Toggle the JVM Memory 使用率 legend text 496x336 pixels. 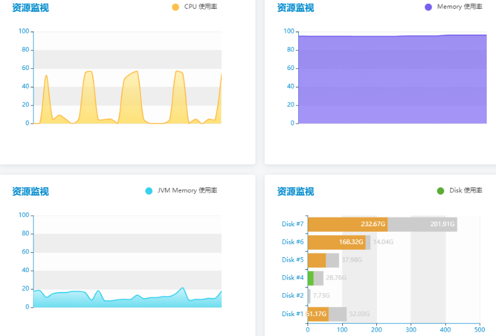click(187, 191)
